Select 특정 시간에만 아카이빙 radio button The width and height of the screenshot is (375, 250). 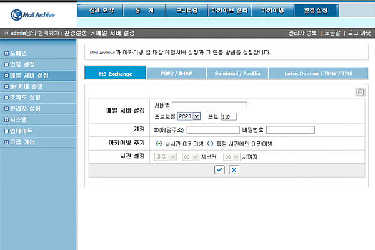point(210,144)
